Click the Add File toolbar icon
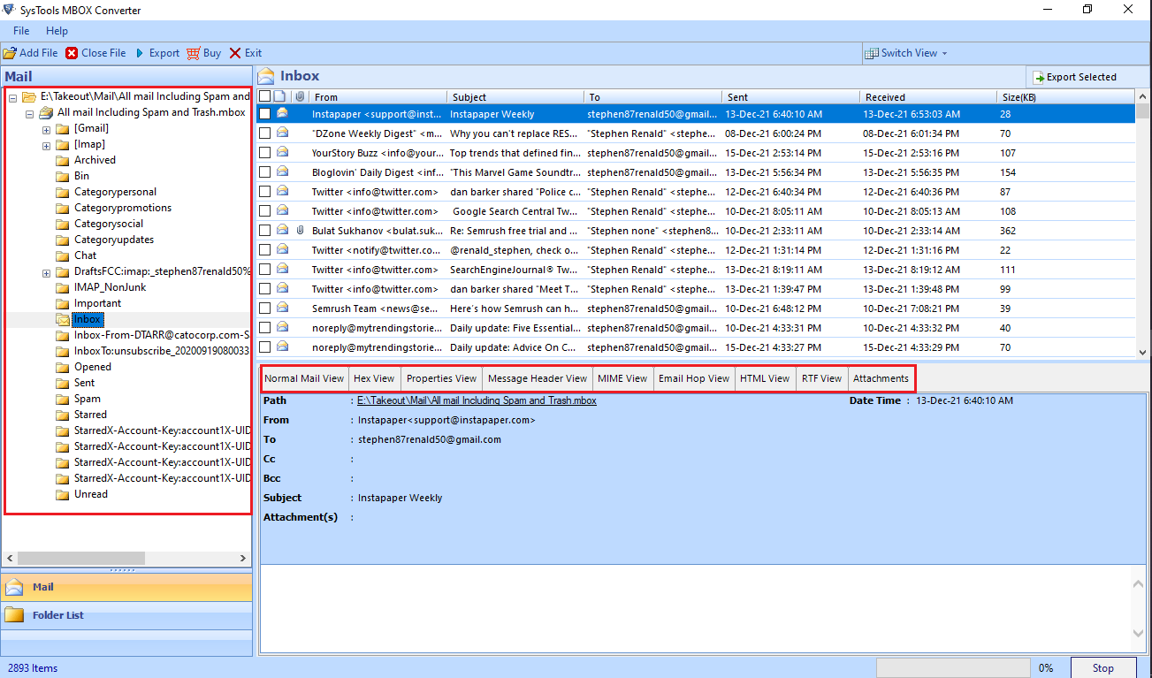 10,53
